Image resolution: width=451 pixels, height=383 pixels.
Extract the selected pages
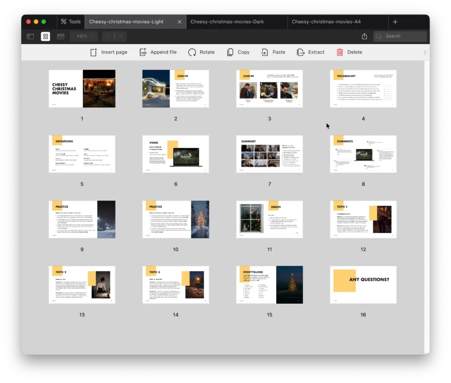(x=311, y=52)
